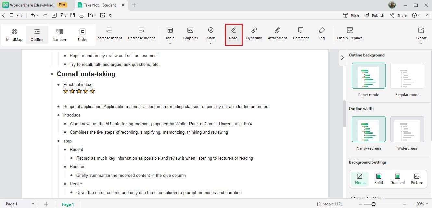
Task: Add a new page with plus button
Action: pos(46,204)
